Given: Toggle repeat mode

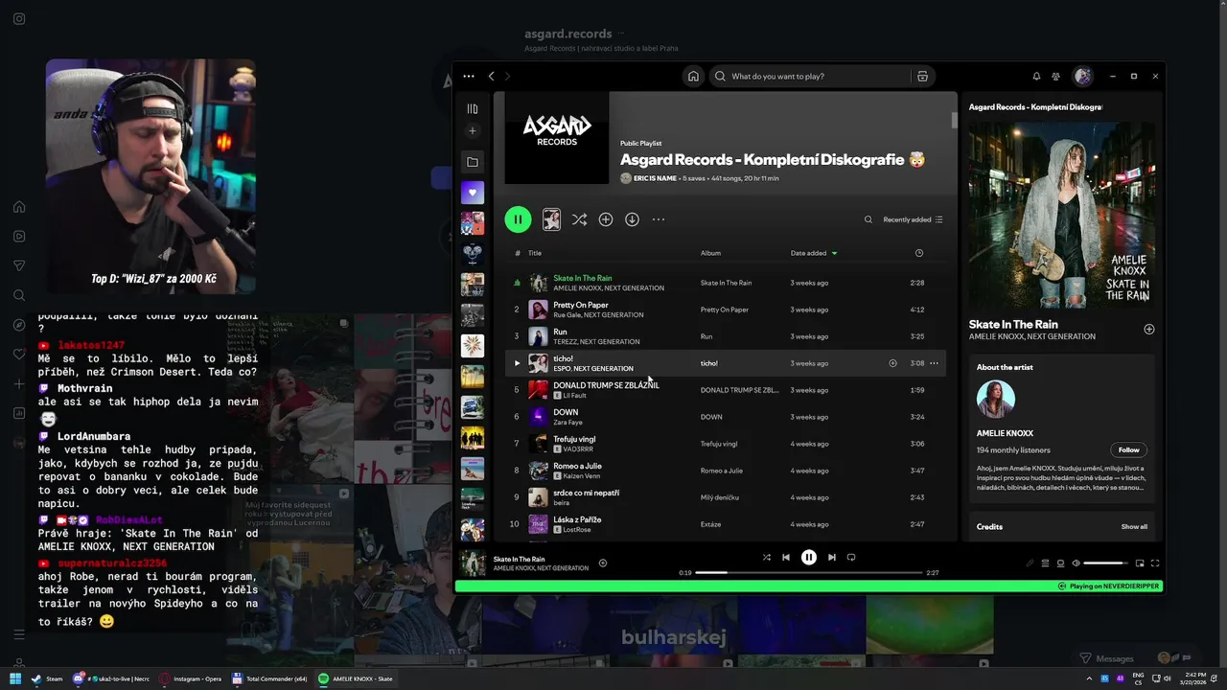Looking at the screenshot, I should tap(851, 557).
